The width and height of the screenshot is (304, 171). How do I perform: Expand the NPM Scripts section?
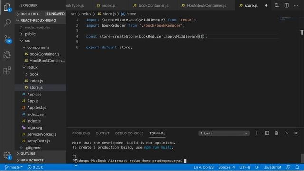pos(40,161)
